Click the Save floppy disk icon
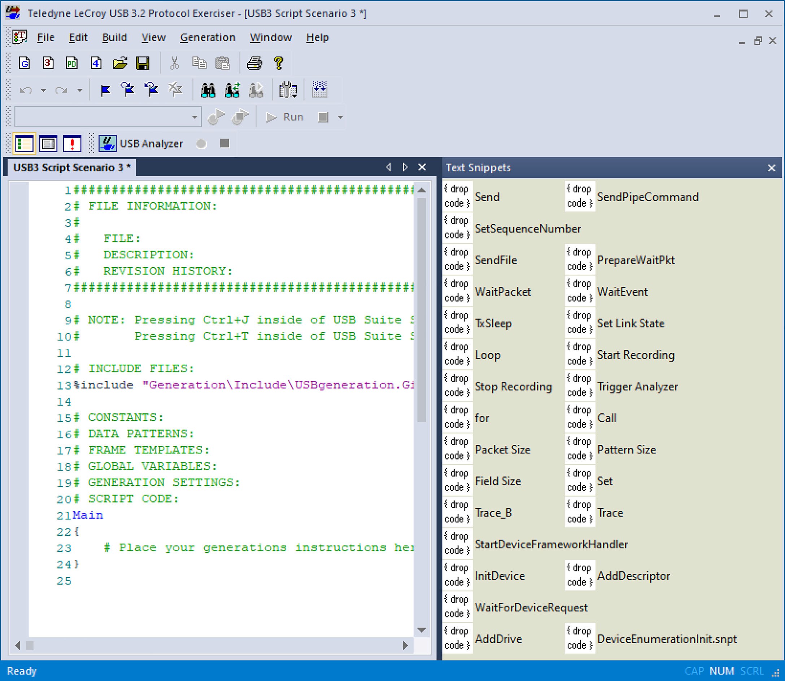785x681 pixels. [x=143, y=63]
